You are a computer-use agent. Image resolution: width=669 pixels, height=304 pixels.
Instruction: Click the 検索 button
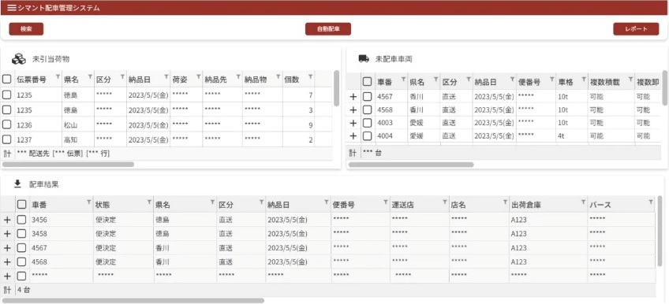[26, 29]
